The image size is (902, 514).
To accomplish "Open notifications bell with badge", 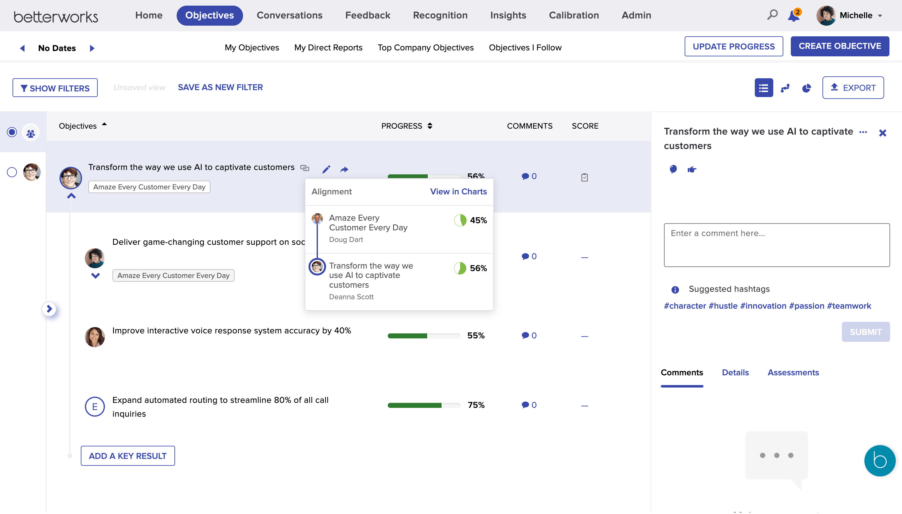I will [x=794, y=15].
